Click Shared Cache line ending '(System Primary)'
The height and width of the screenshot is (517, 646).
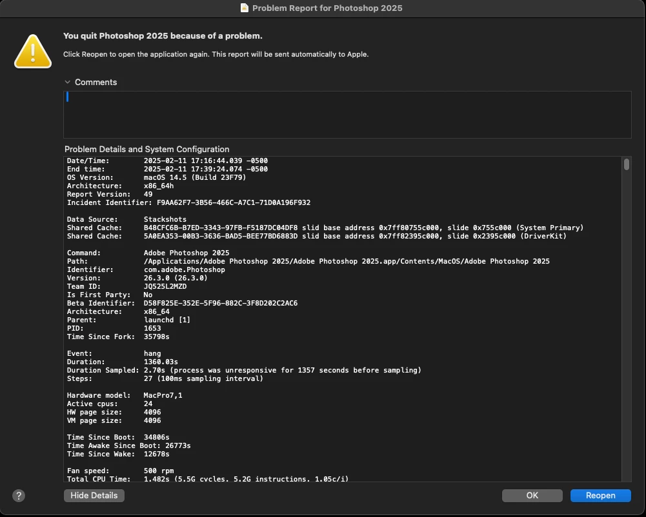click(x=325, y=228)
